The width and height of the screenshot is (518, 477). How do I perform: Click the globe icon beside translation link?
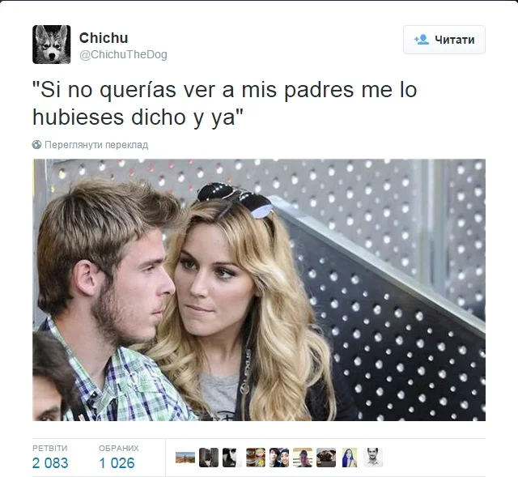(36, 145)
